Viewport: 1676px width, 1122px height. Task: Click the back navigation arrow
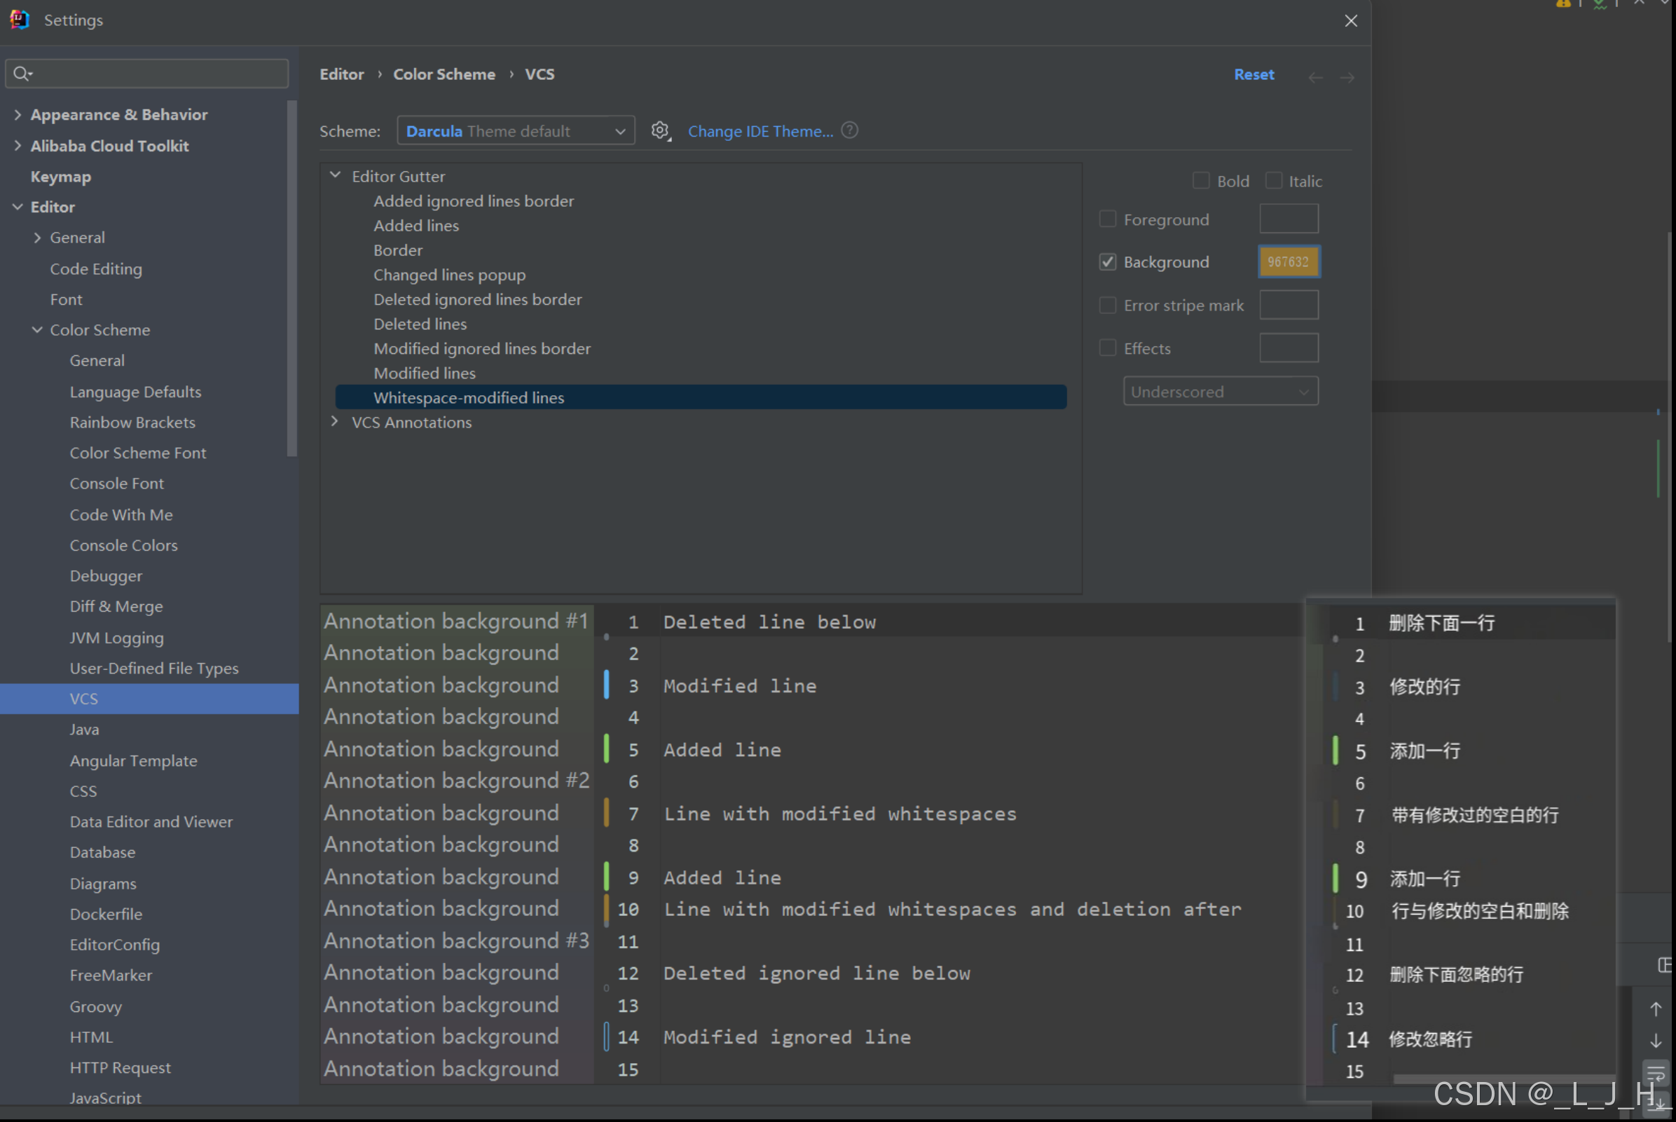(x=1314, y=77)
